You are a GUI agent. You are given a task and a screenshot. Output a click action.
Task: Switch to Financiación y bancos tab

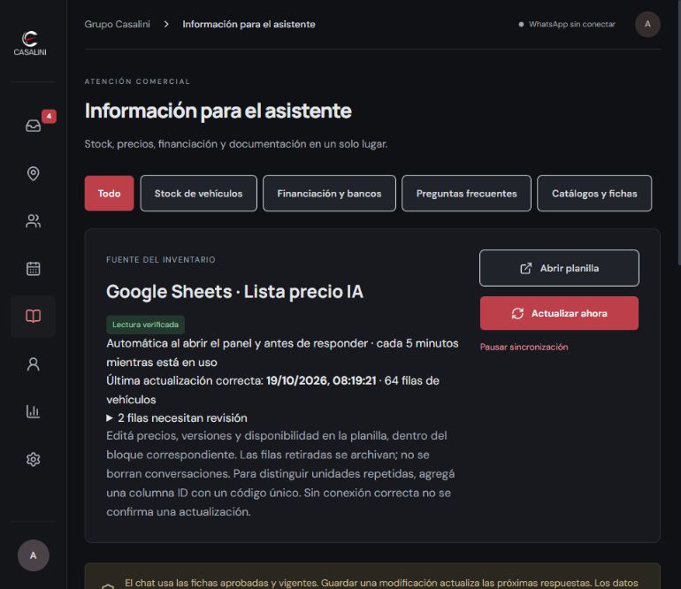[329, 194]
